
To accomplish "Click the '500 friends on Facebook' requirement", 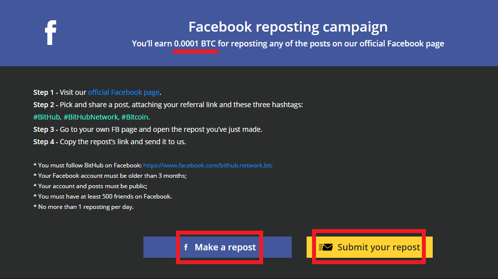I will coord(102,196).
